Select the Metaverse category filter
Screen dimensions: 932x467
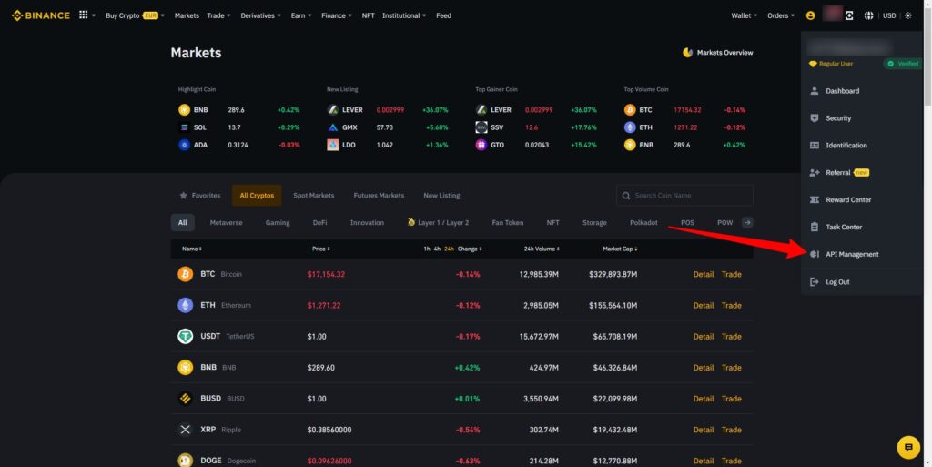[x=227, y=223]
